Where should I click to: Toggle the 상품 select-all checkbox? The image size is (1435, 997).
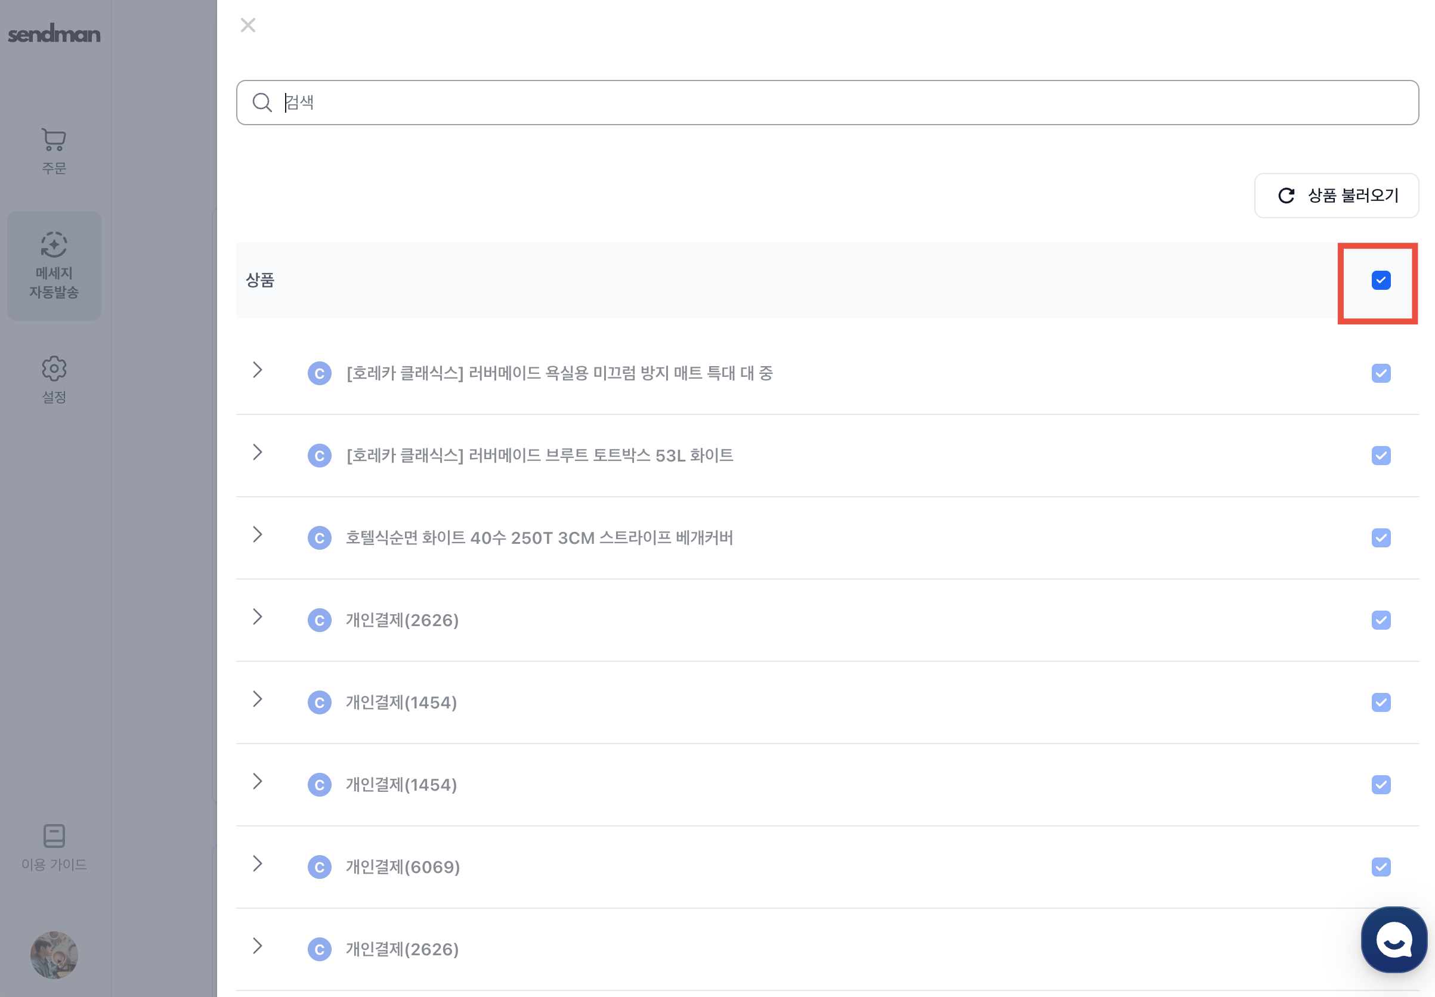click(x=1381, y=280)
